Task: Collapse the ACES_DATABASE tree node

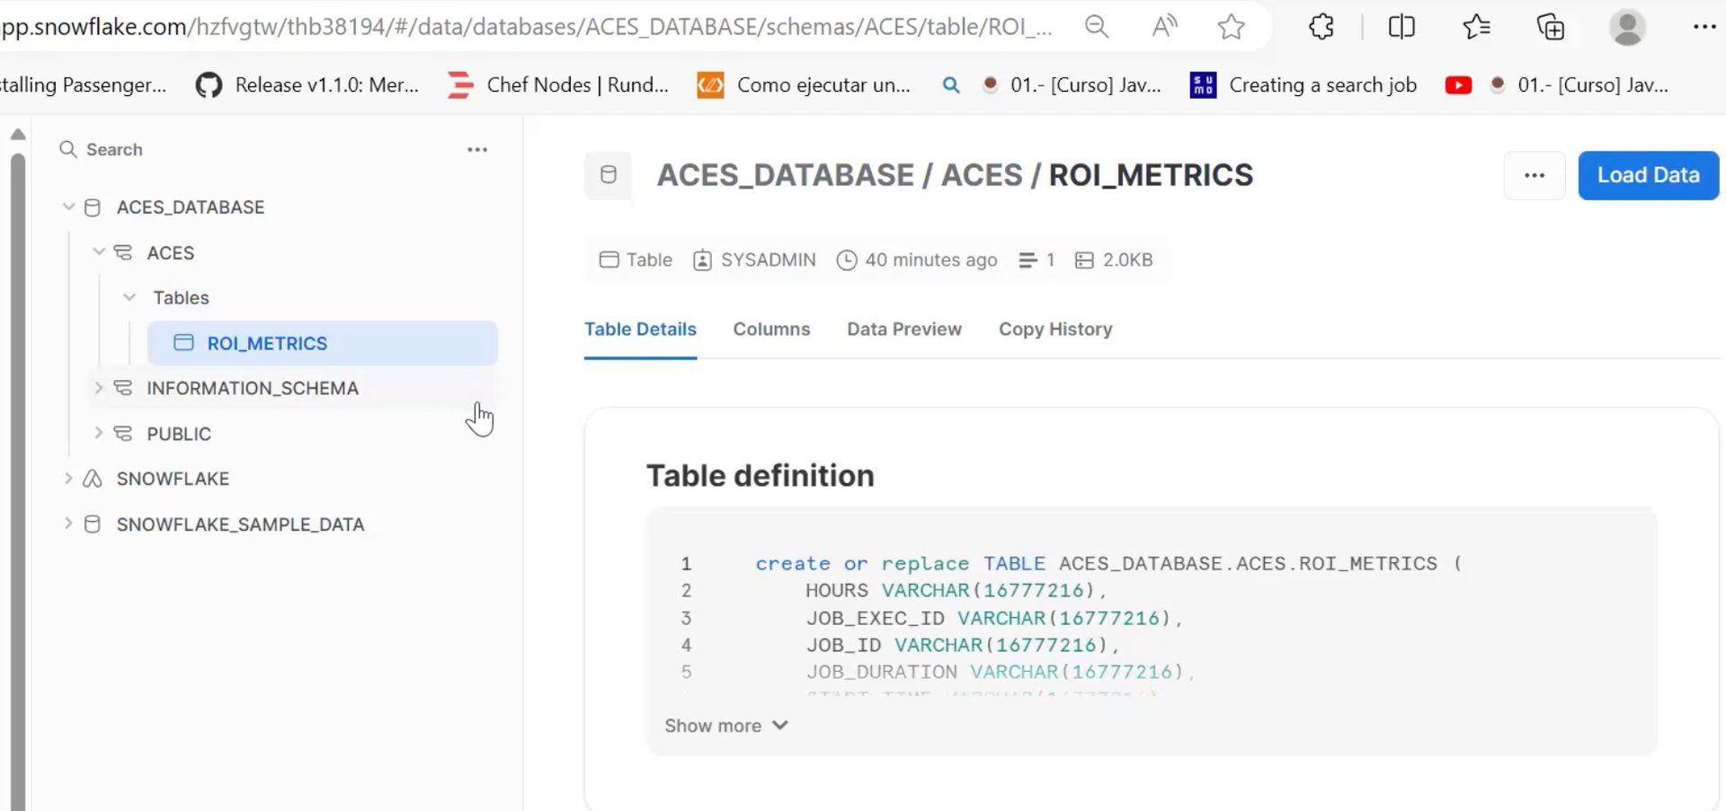Action: pos(68,207)
